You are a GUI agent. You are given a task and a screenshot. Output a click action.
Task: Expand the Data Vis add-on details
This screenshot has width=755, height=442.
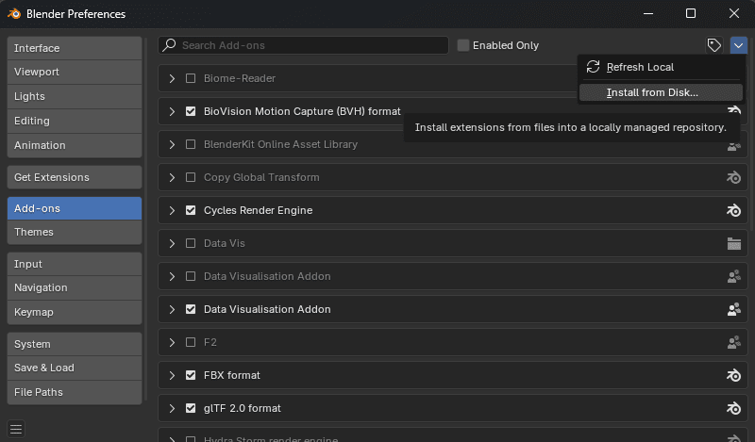pyautogui.click(x=172, y=243)
